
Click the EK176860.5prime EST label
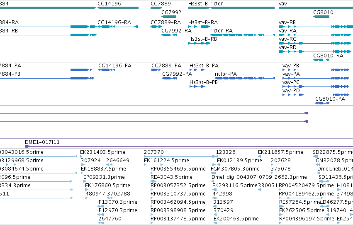(107, 185)
